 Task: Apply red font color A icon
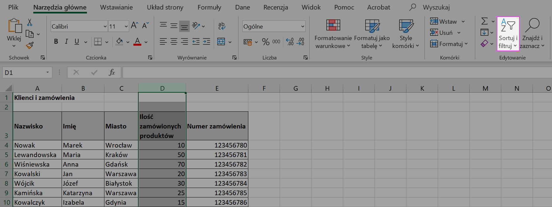point(138,41)
